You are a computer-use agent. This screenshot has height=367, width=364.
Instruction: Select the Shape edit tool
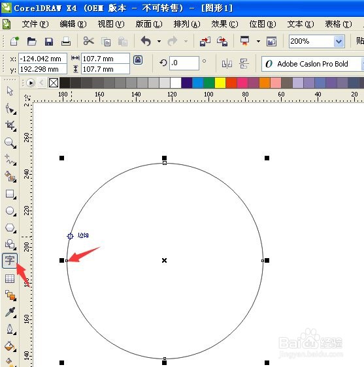tap(10, 109)
